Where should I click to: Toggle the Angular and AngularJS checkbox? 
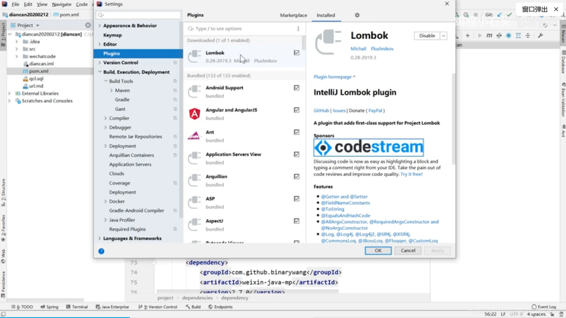296,110
